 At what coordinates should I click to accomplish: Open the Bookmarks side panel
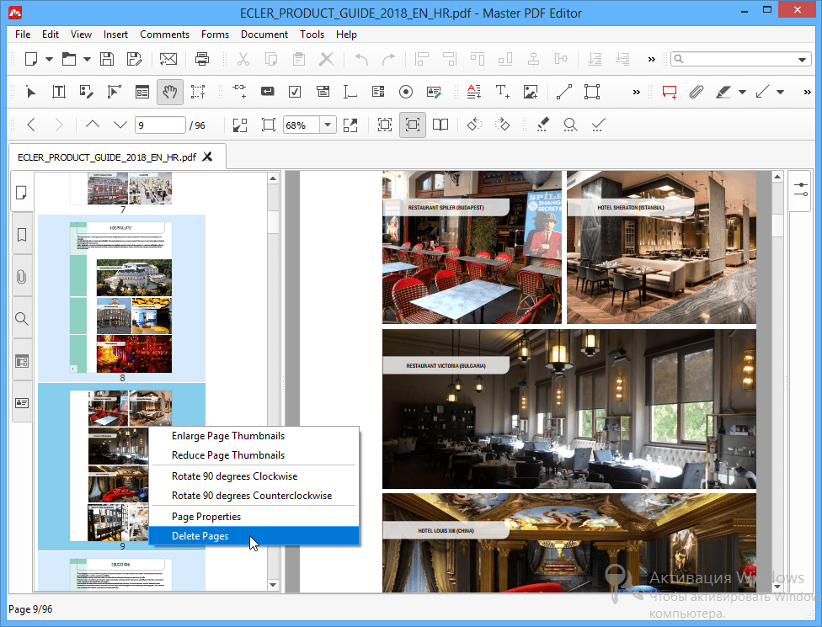(22, 235)
